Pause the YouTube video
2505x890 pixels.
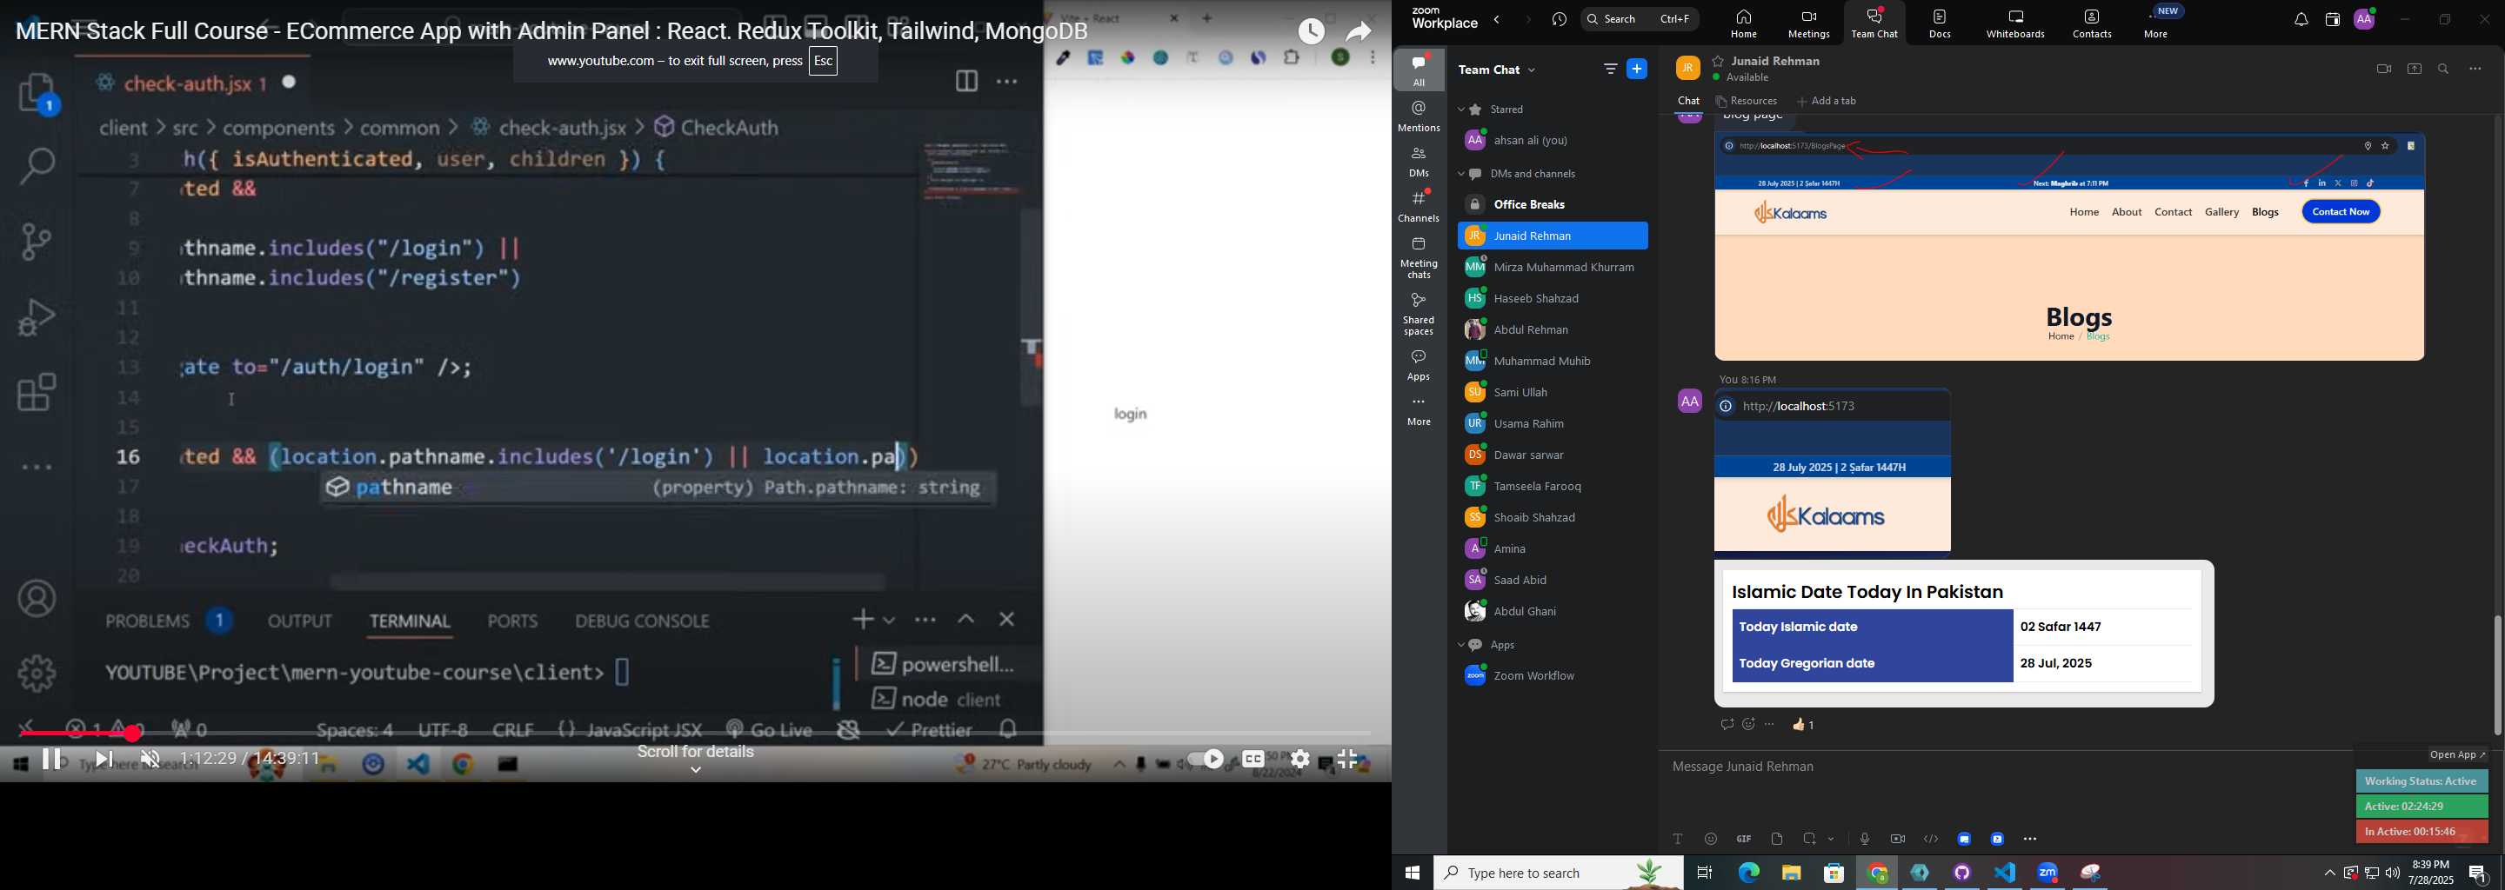[52, 760]
